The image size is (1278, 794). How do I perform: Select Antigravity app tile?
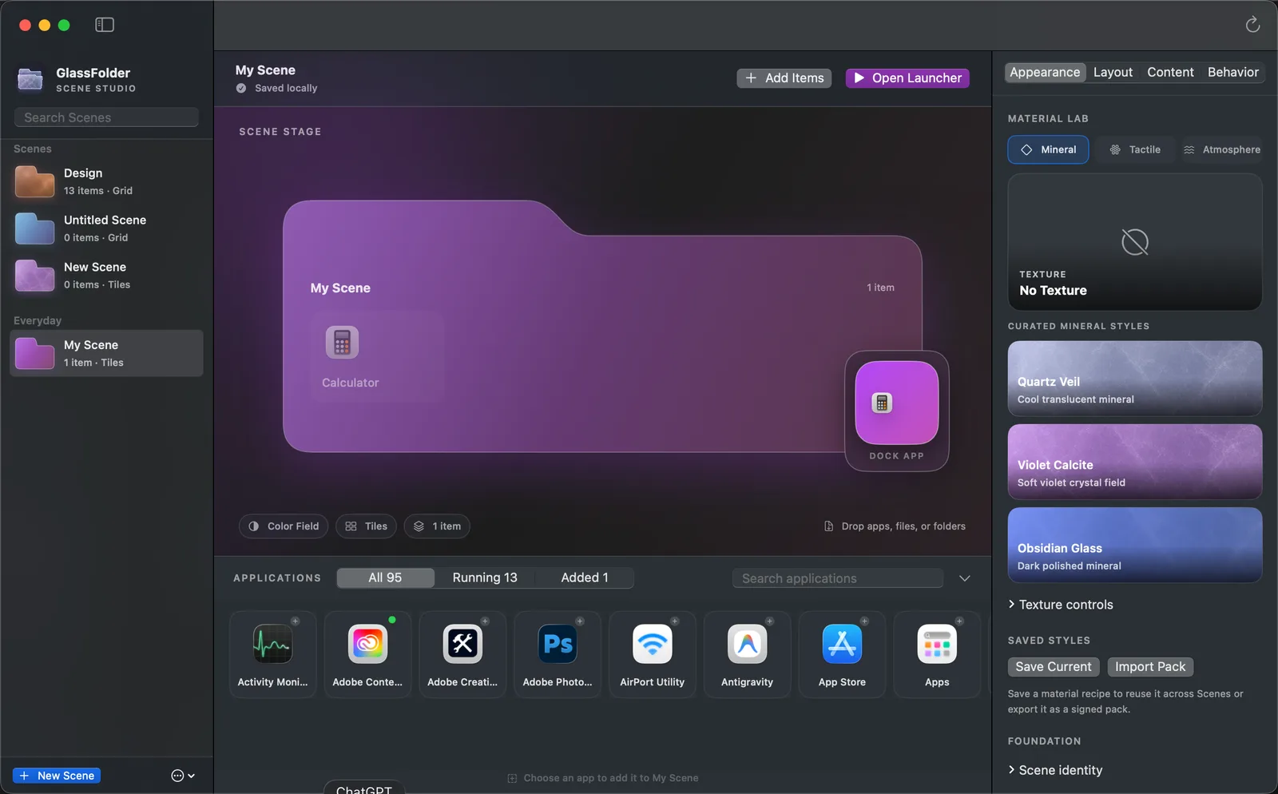tap(748, 654)
